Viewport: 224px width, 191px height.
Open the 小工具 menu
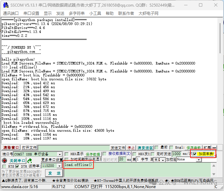coord(95,14)
